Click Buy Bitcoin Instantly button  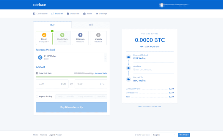click(x=72, y=107)
